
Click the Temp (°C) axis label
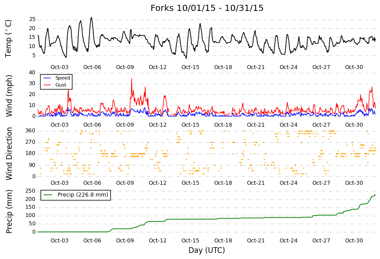(8, 38)
